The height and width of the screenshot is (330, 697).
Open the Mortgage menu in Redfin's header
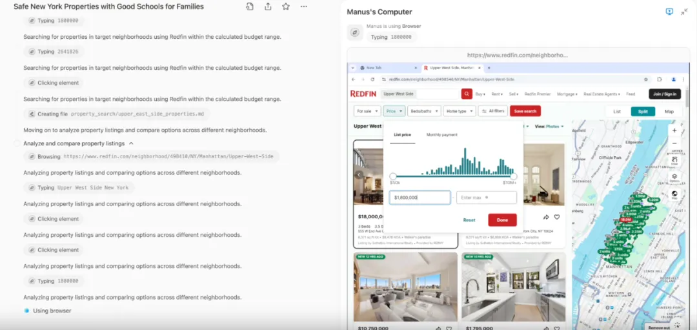pos(567,94)
